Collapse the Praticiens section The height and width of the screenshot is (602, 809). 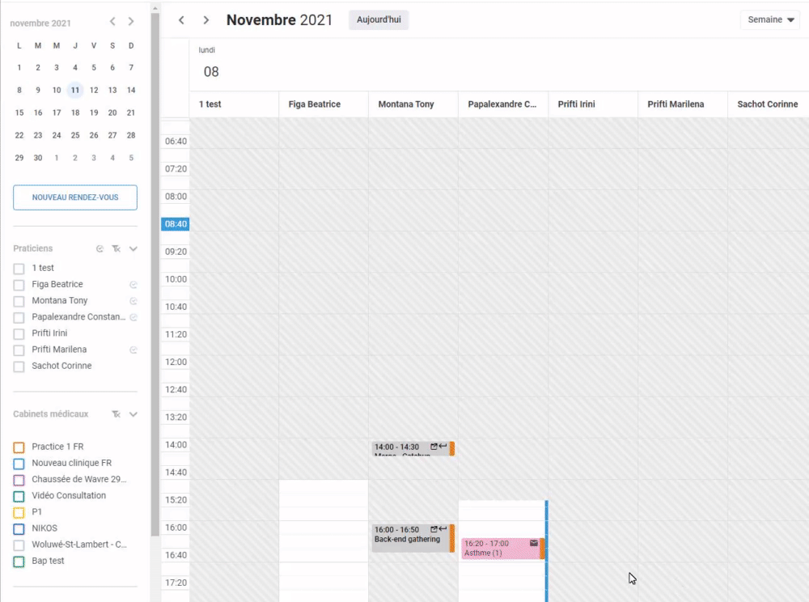(x=133, y=249)
